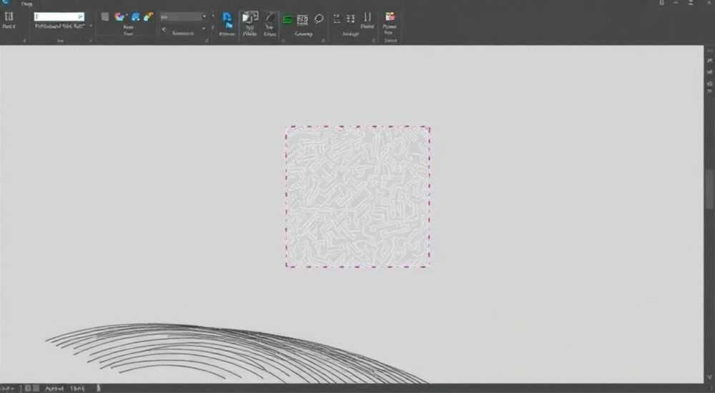Click the green rectangle icon in the ribbon
The image size is (715, 393).
coord(287,19)
